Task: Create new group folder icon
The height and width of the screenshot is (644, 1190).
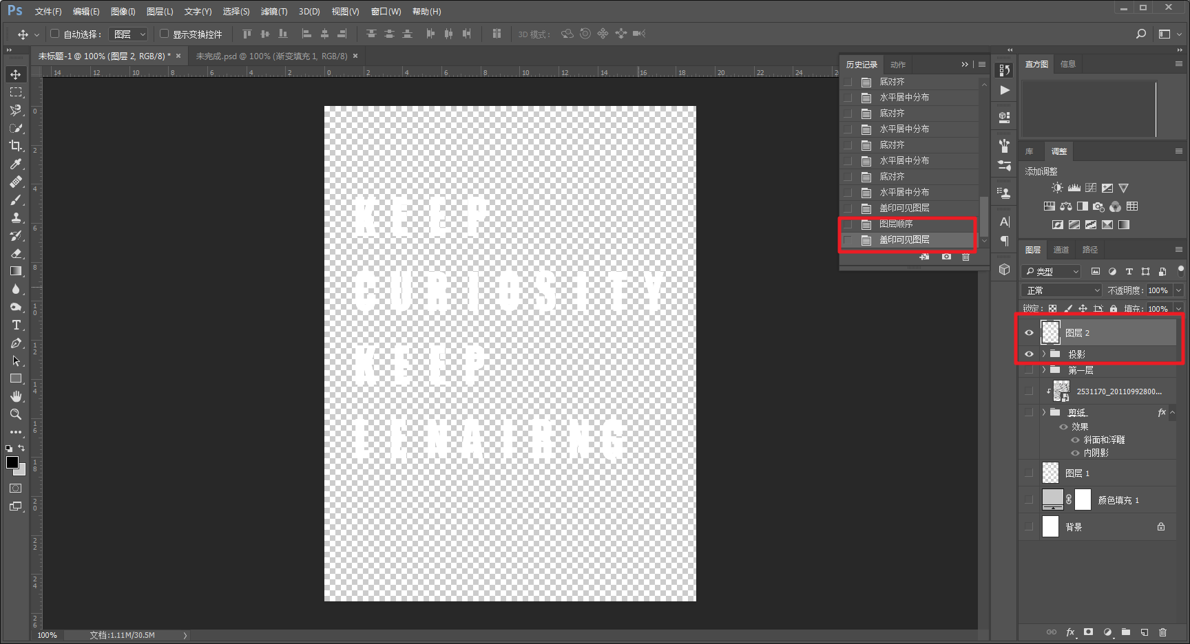Action: pyautogui.click(x=1125, y=632)
